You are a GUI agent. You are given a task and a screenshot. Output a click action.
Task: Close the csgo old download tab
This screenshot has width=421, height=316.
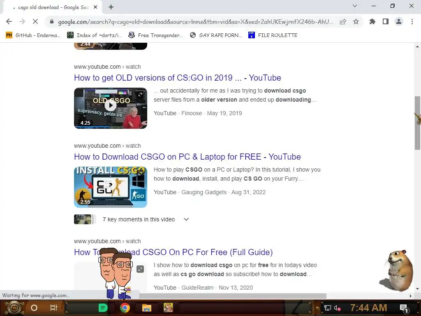(x=95, y=7)
